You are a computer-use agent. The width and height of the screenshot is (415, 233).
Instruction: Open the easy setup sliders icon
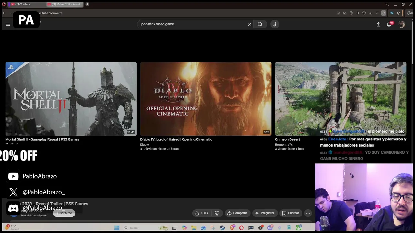[x=377, y=13]
